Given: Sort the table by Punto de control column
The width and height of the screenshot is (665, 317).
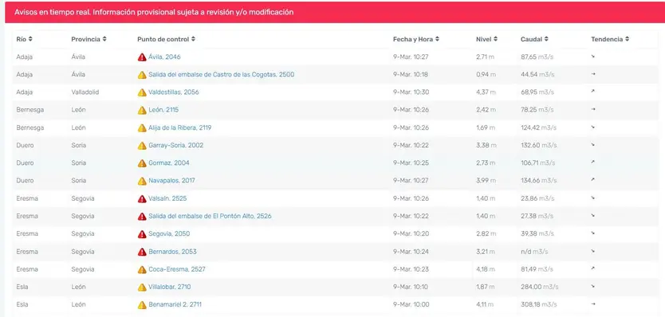Looking at the screenshot, I should tap(166, 39).
